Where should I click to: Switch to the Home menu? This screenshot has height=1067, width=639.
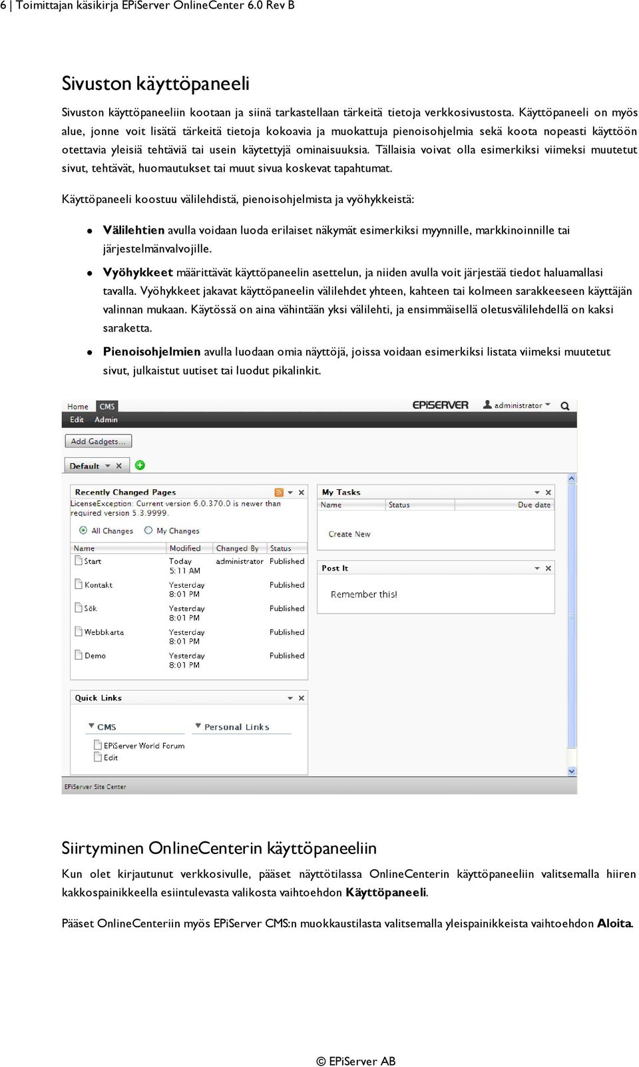pos(78,407)
